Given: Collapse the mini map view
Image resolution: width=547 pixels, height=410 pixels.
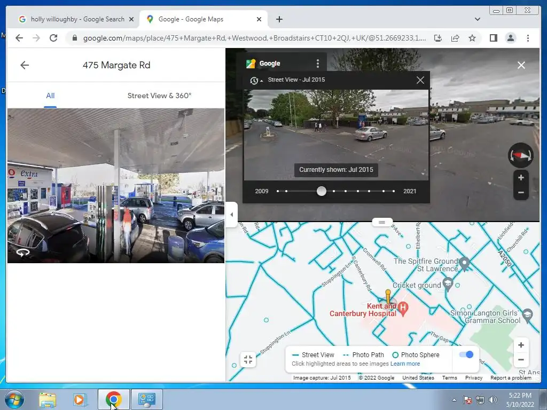Looking at the screenshot, I should [x=248, y=359].
